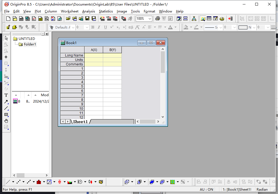
Task: Click the Open project folder icon
Action: (68, 19)
